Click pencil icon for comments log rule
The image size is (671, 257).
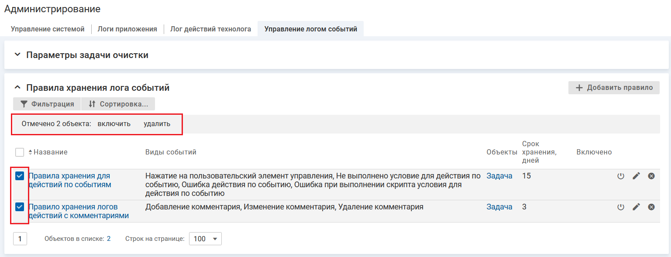(x=636, y=207)
